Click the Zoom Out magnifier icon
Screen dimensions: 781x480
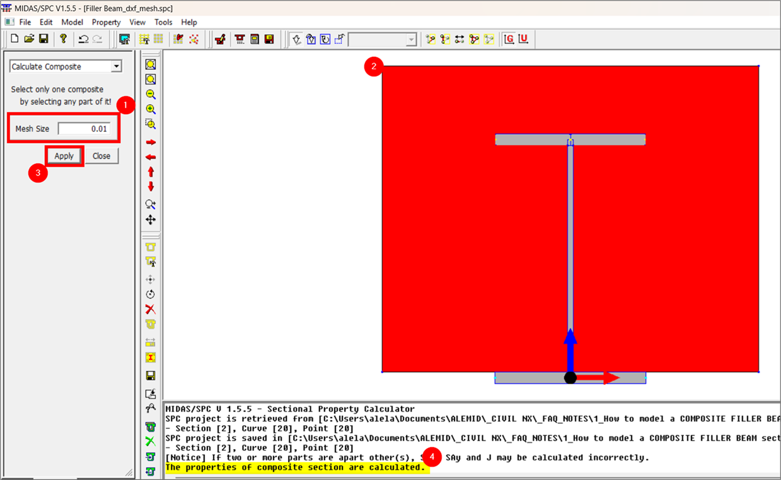click(x=151, y=95)
